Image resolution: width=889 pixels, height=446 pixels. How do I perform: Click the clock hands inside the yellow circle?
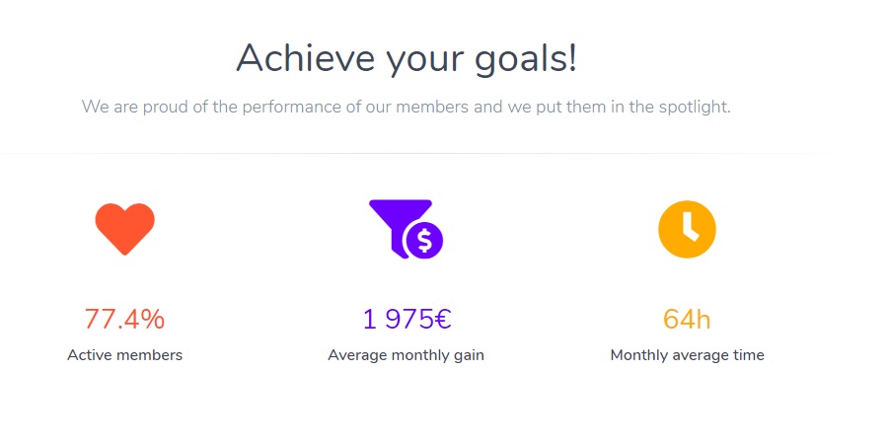[x=690, y=227]
